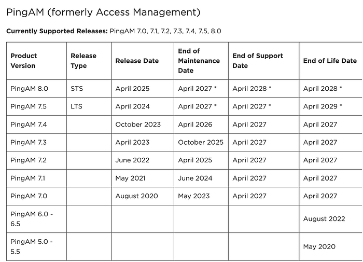Select the PingAM 6.0 - 6.5 cell

31,219
